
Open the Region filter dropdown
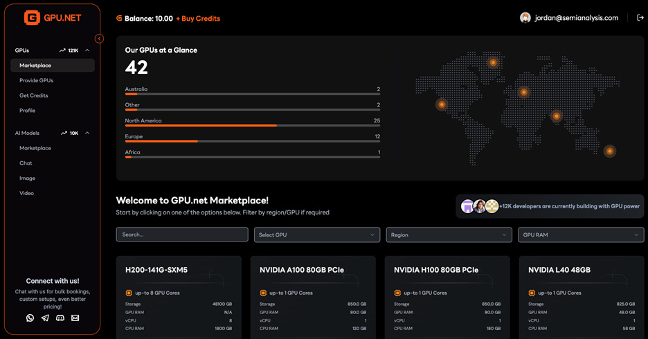449,235
